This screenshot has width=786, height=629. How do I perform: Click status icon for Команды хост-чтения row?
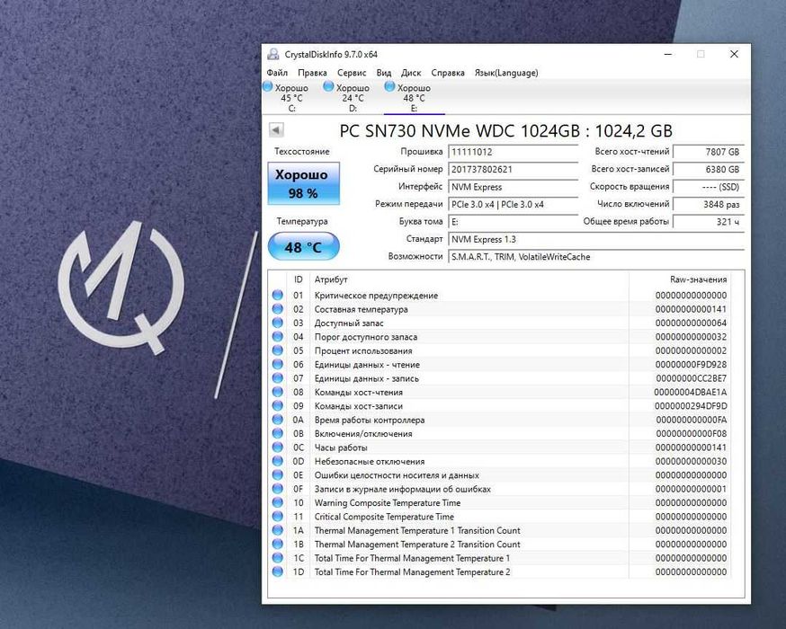(x=277, y=392)
